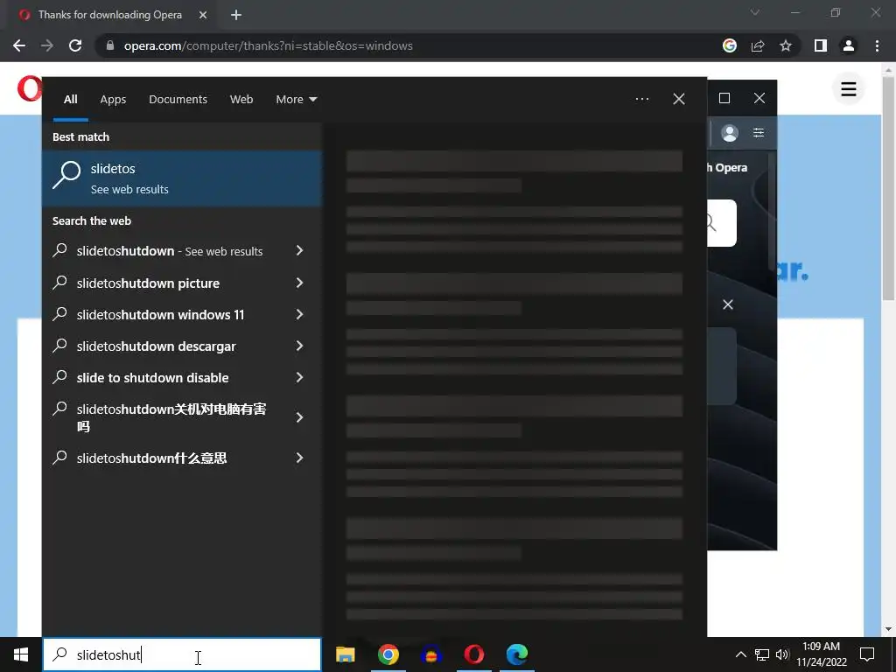View site info padlock icon
The width and height of the screenshot is (896, 672).
pos(110,45)
